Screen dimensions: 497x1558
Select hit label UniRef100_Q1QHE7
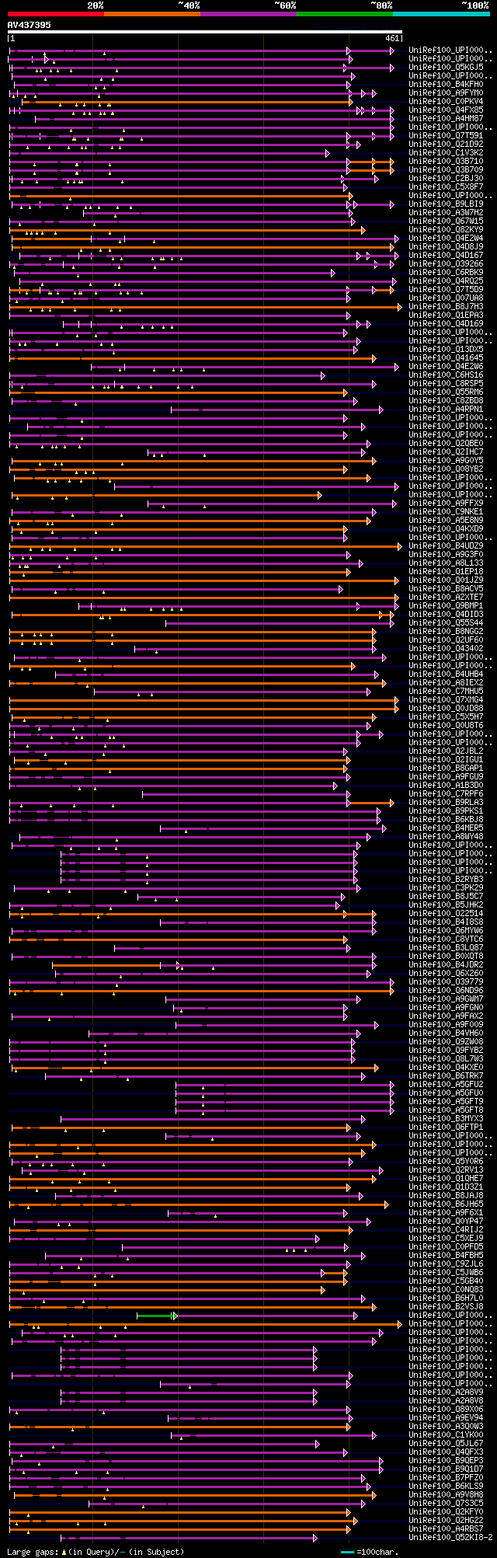tap(447, 1178)
